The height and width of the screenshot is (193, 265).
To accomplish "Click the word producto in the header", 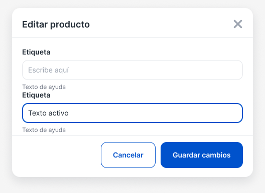I will point(70,25).
